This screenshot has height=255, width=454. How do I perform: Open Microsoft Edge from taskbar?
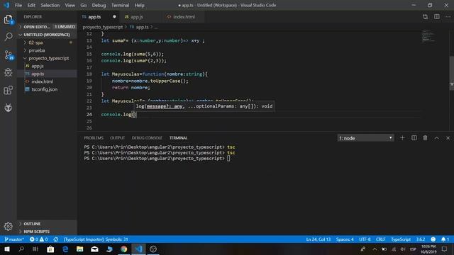(x=65, y=249)
